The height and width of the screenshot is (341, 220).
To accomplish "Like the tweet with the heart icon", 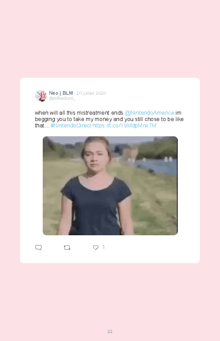I will point(96,248).
